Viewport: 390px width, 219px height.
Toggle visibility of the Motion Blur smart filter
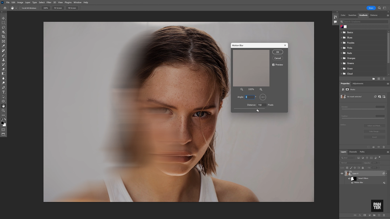point(352,183)
